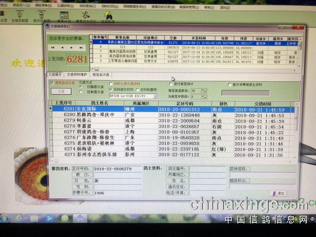Select 控制器交鸽 radio option
The image size is (316, 237).
(80, 91)
